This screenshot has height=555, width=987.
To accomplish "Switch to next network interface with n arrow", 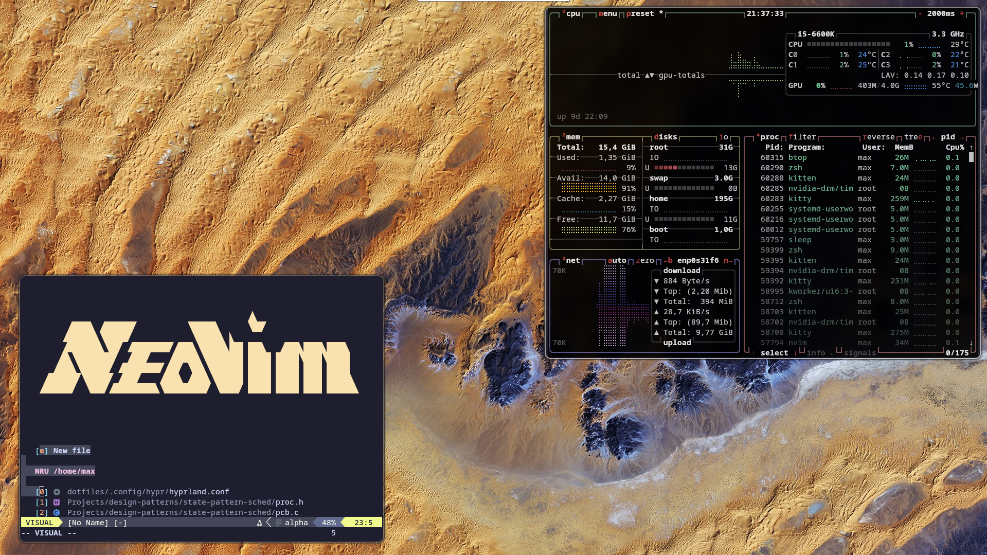I will pos(728,261).
